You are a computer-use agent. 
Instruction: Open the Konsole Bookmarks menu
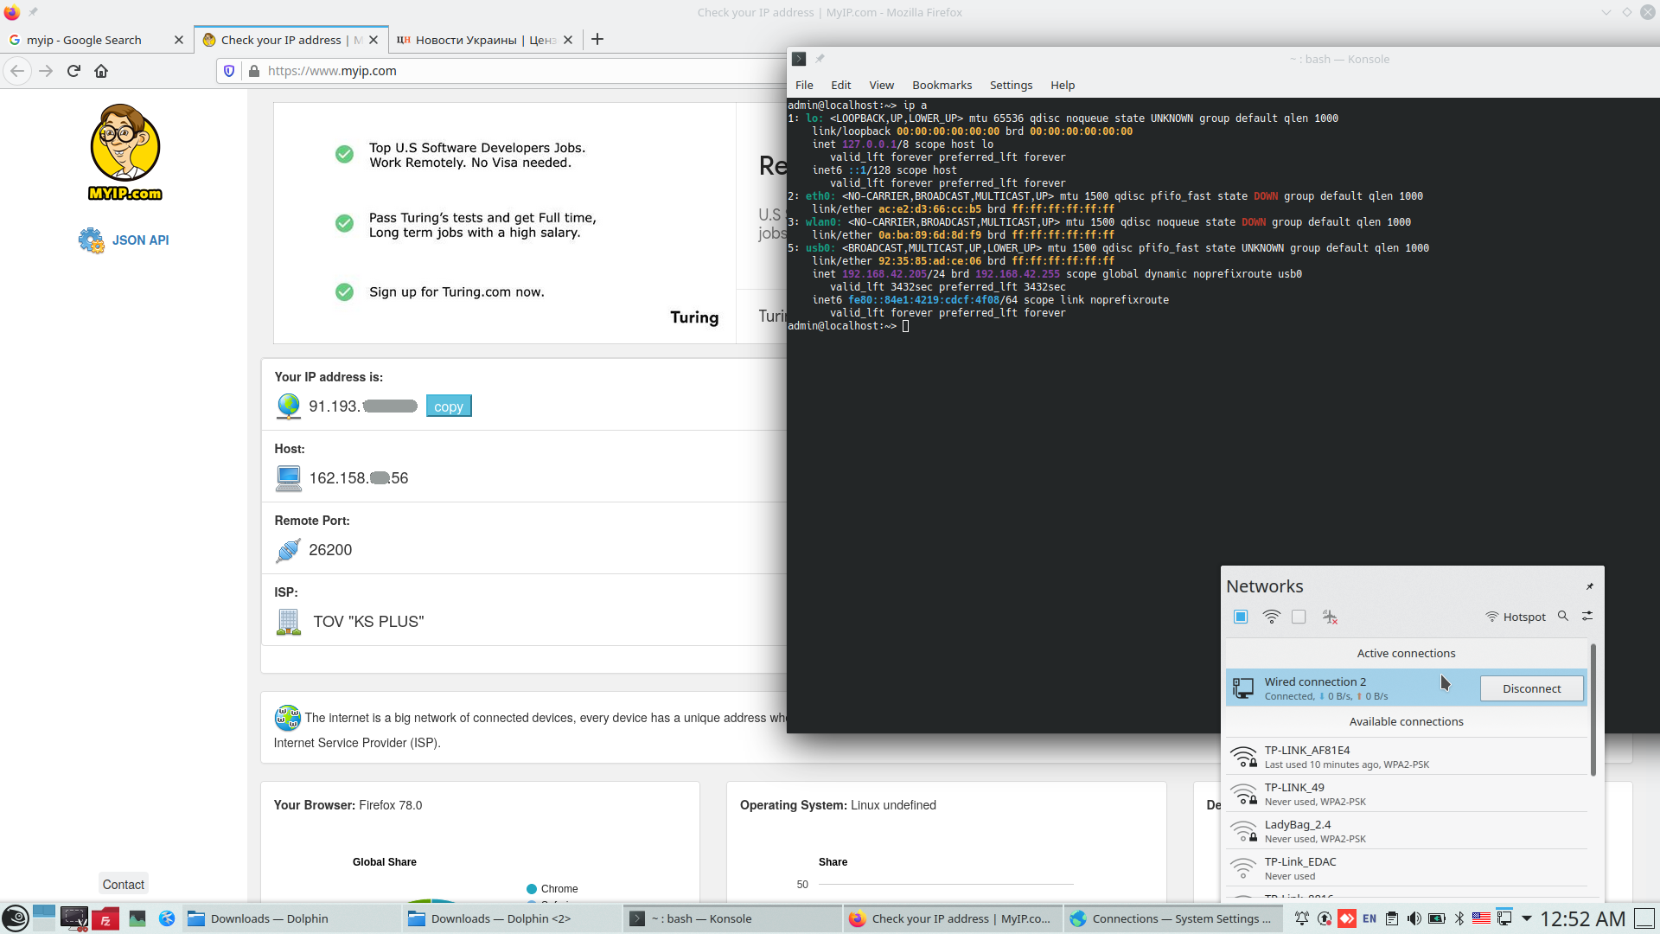coord(942,85)
